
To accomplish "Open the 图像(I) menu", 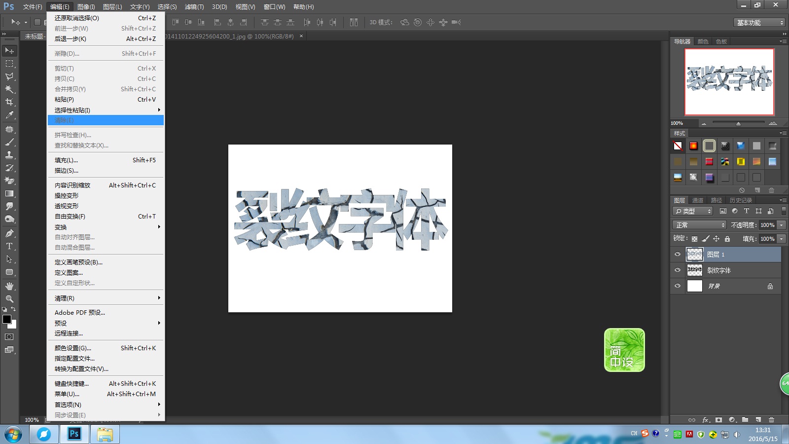I will 86,7.
